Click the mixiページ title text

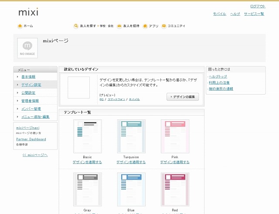(x=55, y=41)
